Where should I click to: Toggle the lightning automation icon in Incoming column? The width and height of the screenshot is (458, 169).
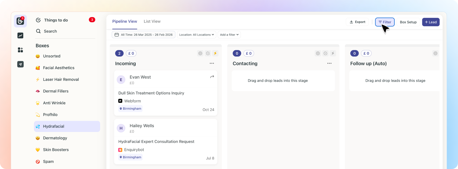click(x=215, y=53)
